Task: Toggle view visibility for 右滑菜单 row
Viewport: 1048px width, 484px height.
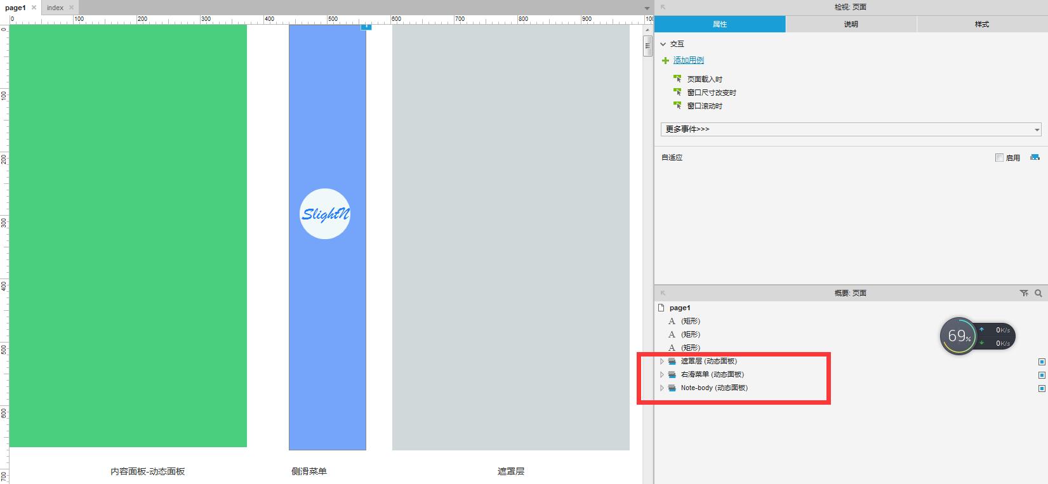Action: coord(1042,375)
